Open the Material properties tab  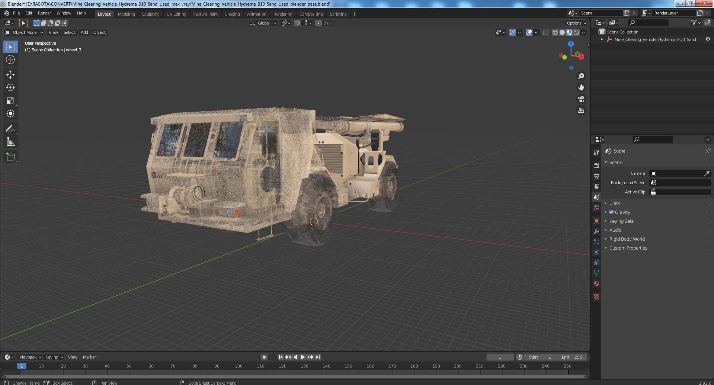click(596, 283)
